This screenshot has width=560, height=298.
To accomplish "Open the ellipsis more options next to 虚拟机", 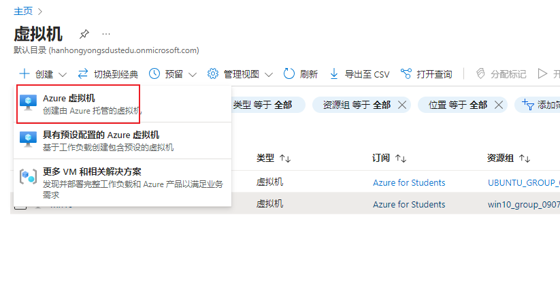I will click(x=106, y=34).
